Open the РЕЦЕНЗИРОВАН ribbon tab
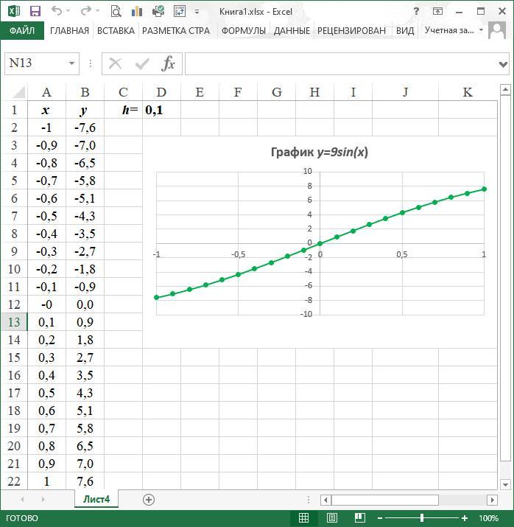Viewport: 514px width, 527px height. coord(351,30)
